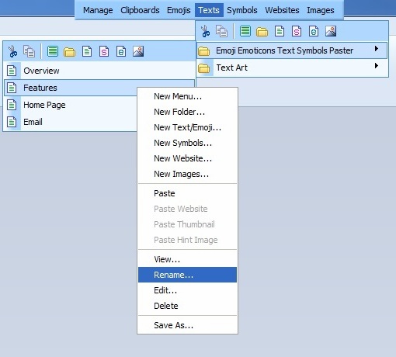This screenshot has height=357, width=396.
Task: Choose New Folder... from context menu
Action: tap(187, 112)
